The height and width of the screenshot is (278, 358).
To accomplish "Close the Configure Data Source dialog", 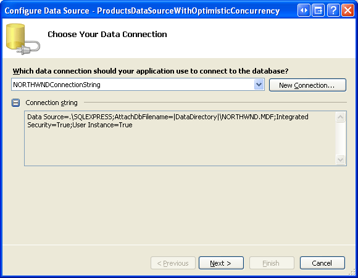I will pyautogui.click(x=348, y=11).
